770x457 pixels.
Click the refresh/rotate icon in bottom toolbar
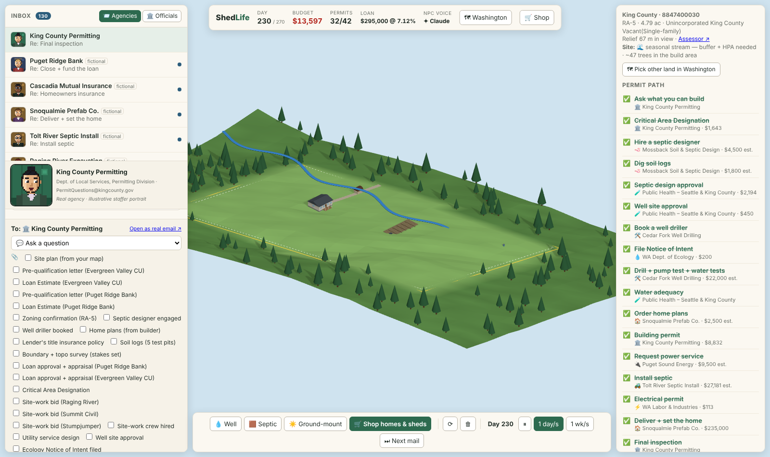click(450, 424)
